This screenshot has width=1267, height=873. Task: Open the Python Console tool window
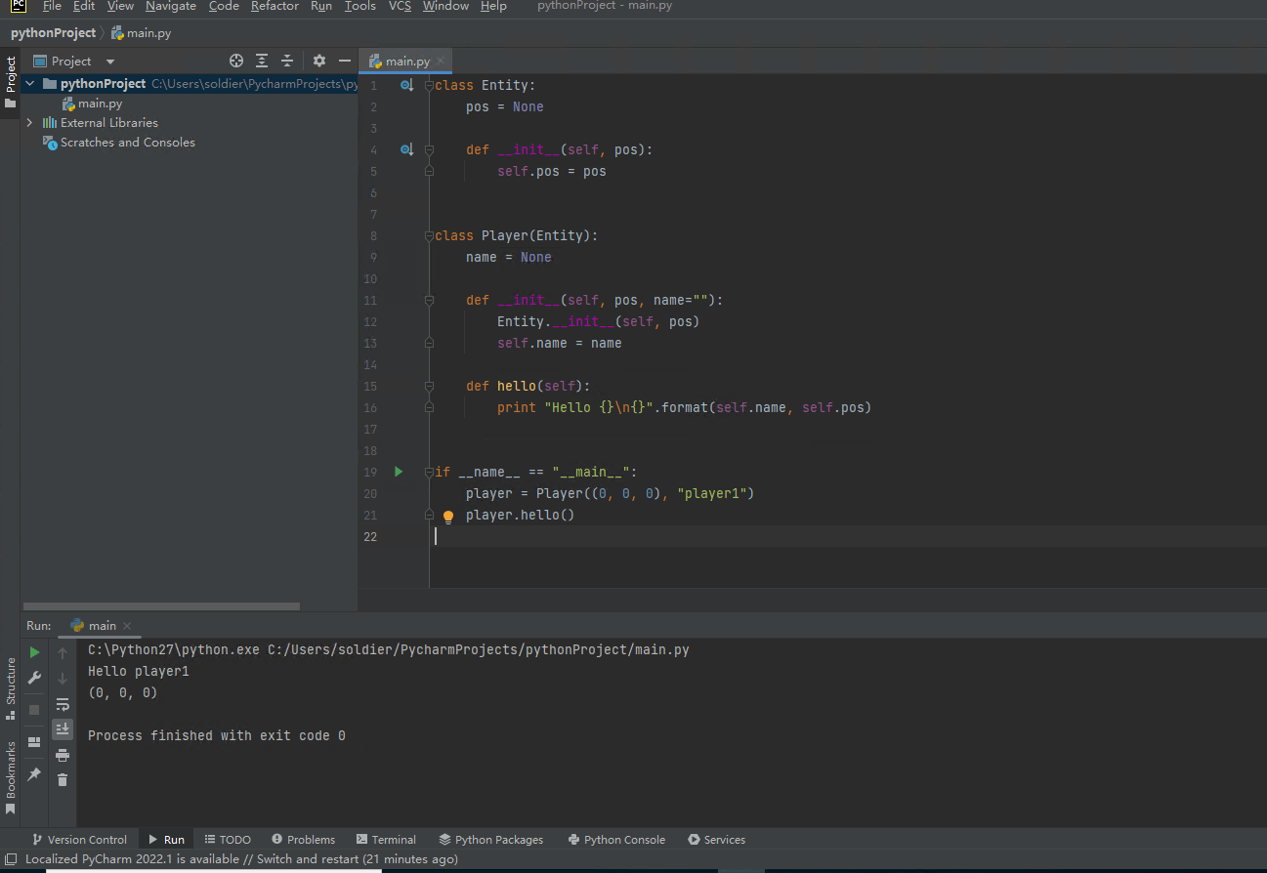tap(615, 840)
